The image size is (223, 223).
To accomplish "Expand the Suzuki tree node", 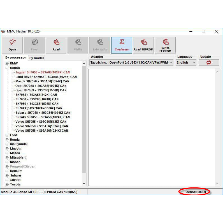I will point(7,180).
